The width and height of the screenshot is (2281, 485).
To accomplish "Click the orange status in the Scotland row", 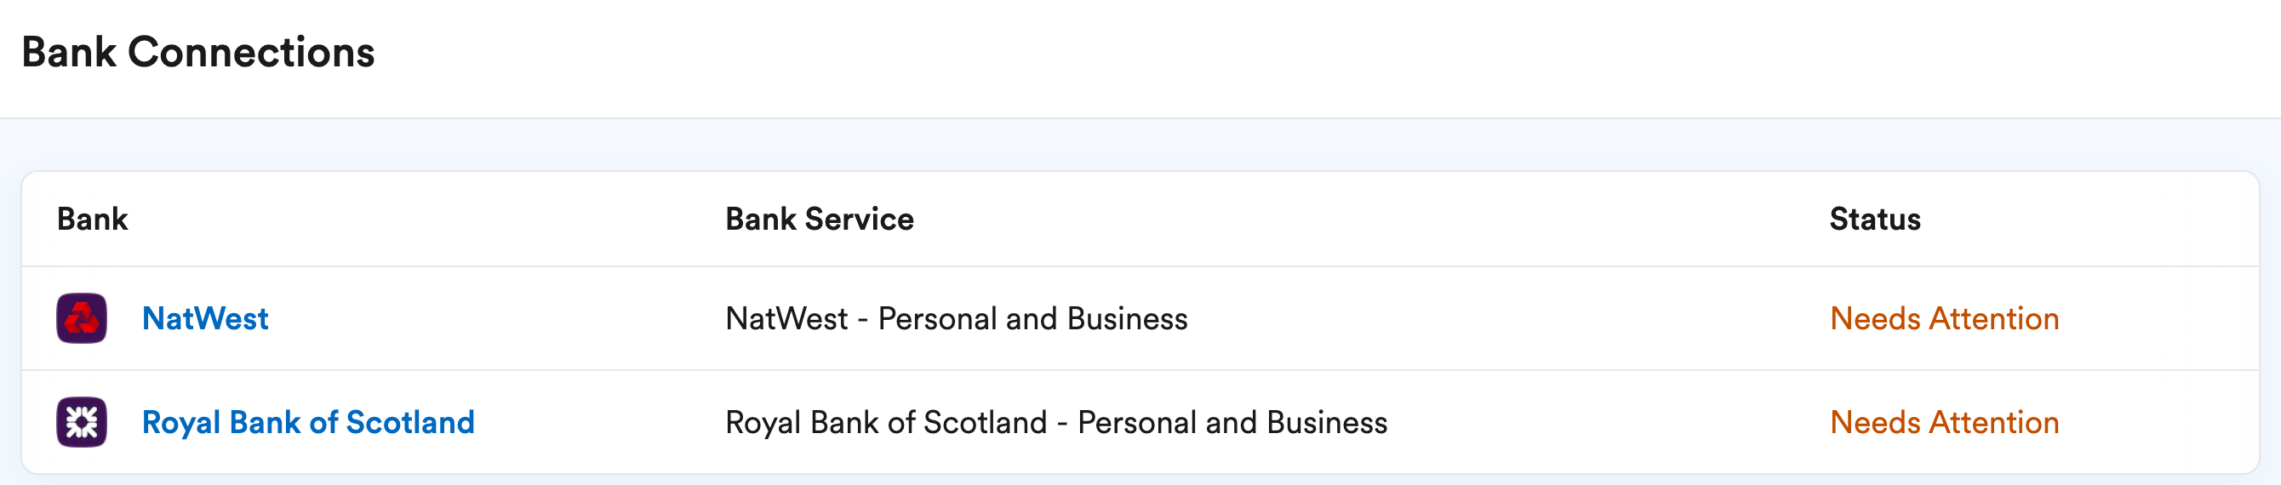I will 1945,422.
